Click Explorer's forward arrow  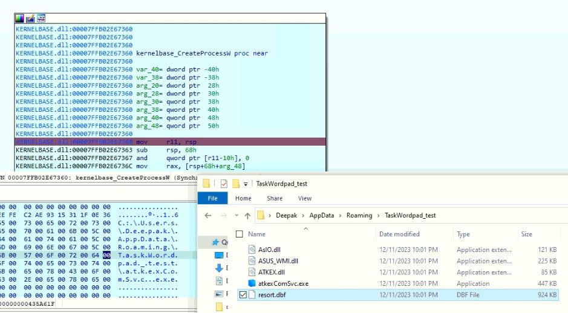point(224,216)
